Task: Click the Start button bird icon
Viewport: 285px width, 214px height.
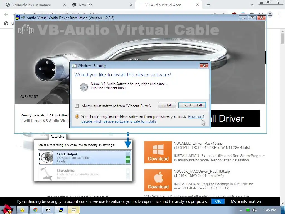Action: [x=8, y=209]
